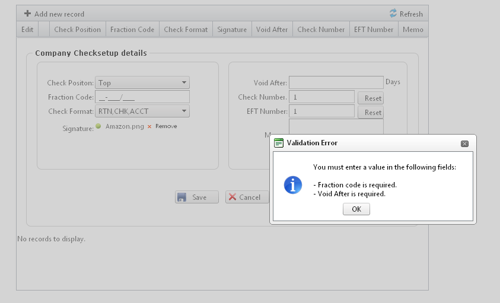Viewport: 500px width, 303px height.
Task: Click the Void After column header
Action: click(272, 30)
